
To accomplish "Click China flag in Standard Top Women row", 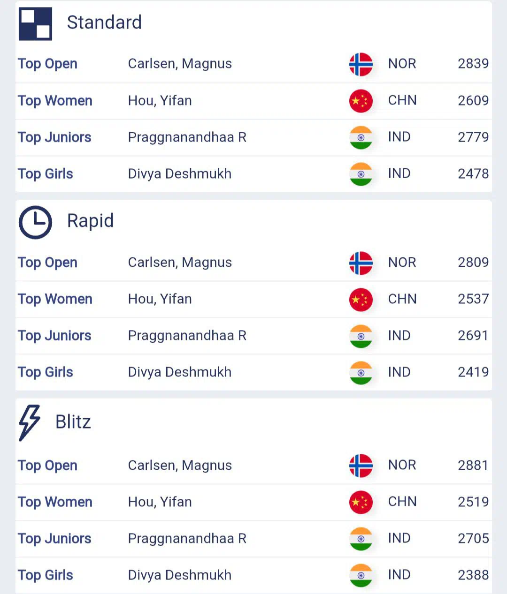I will pos(361,101).
